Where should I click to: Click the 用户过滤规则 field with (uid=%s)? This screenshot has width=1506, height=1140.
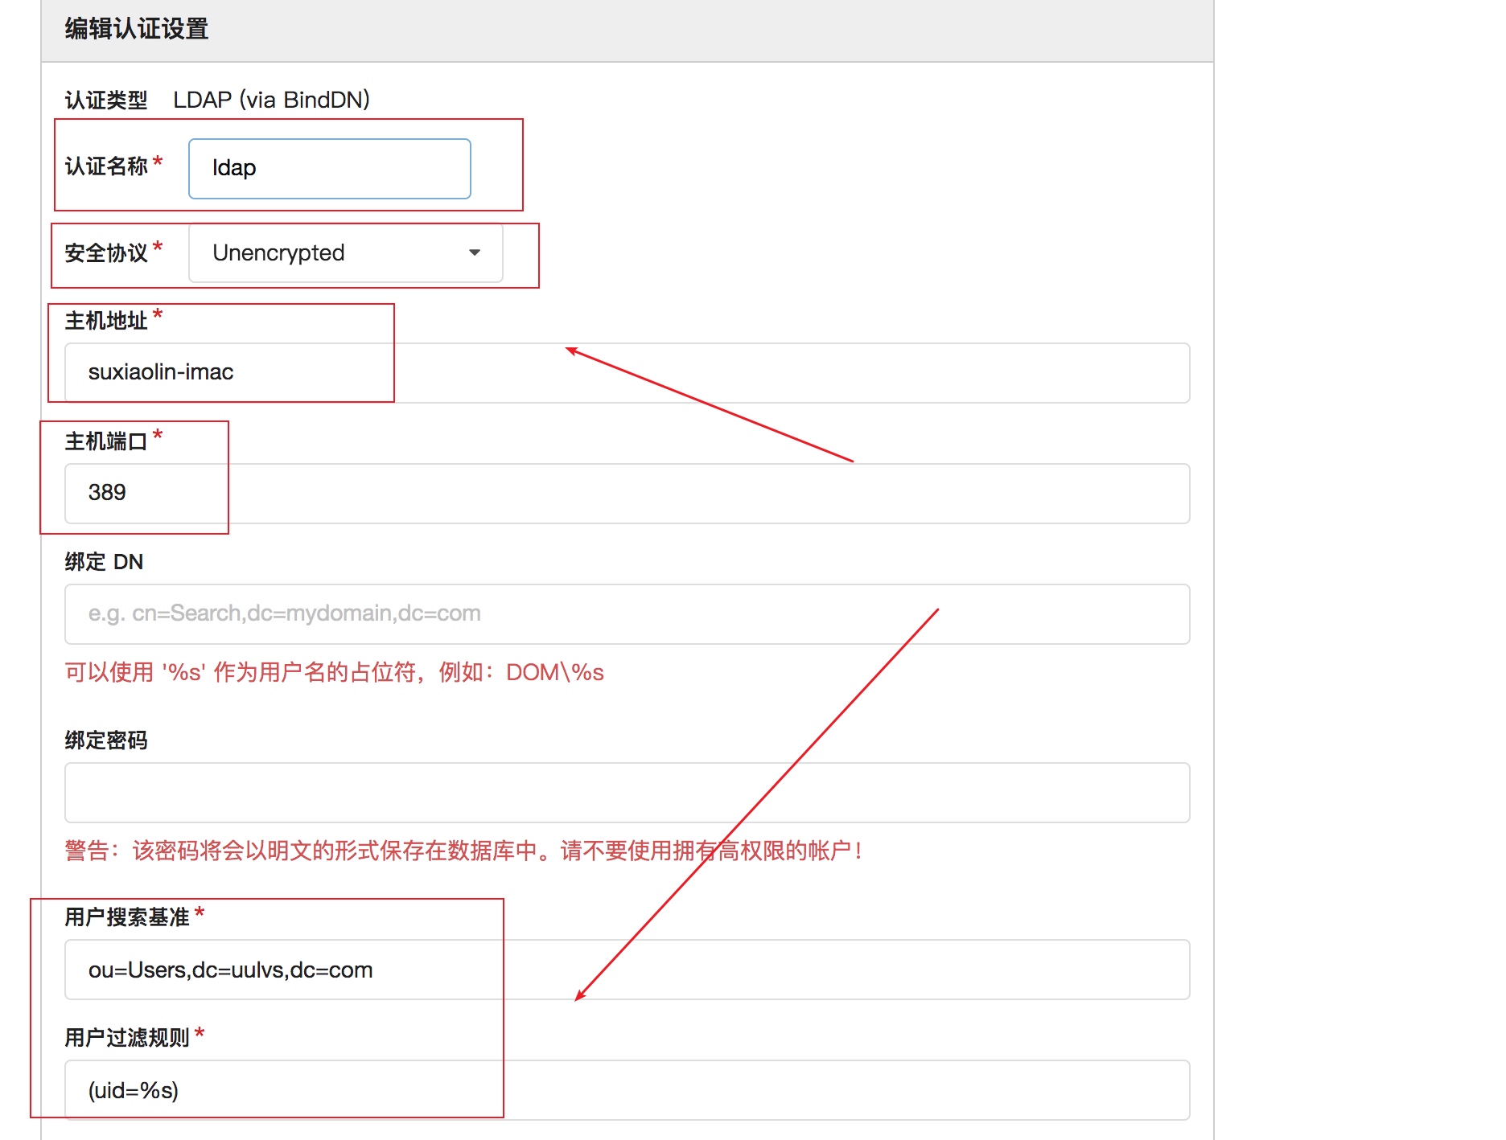point(627,1090)
